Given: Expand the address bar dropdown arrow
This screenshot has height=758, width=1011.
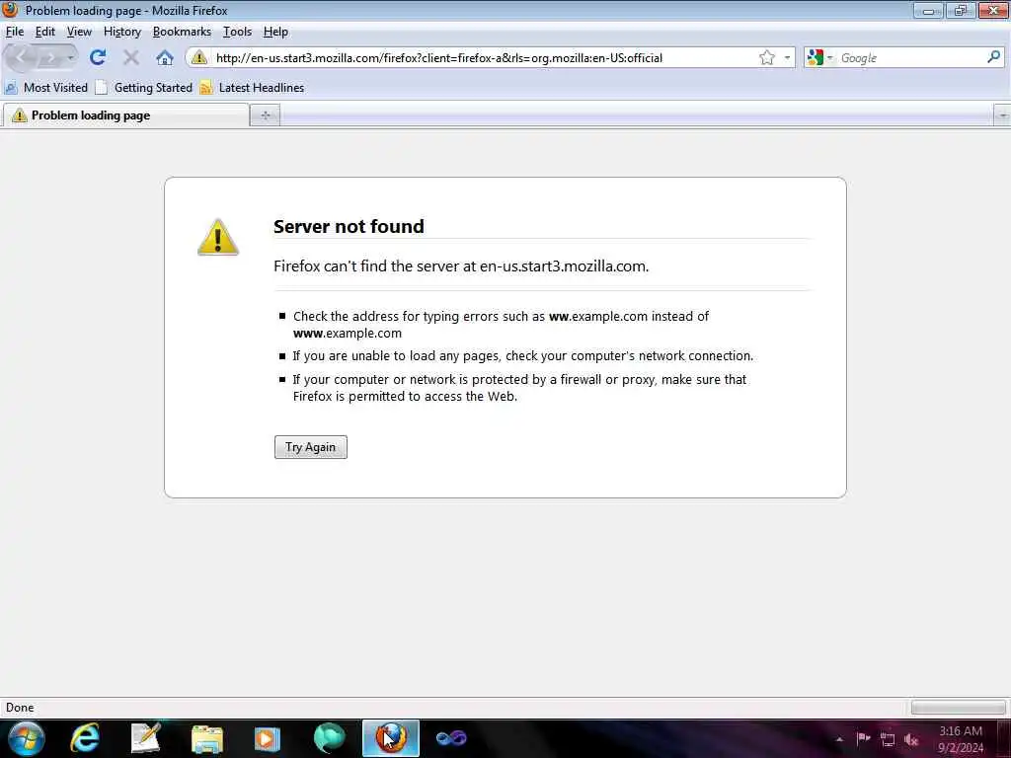Looking at the screenshot, I should click(x=787, y=57).
